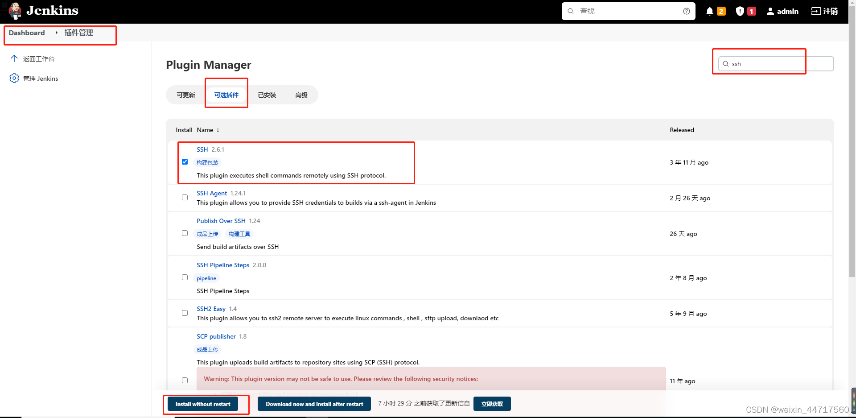Switch to the 可选插件 tab
Image resolution: width=856 pixels, height=418 pixels.
point(226,95)
